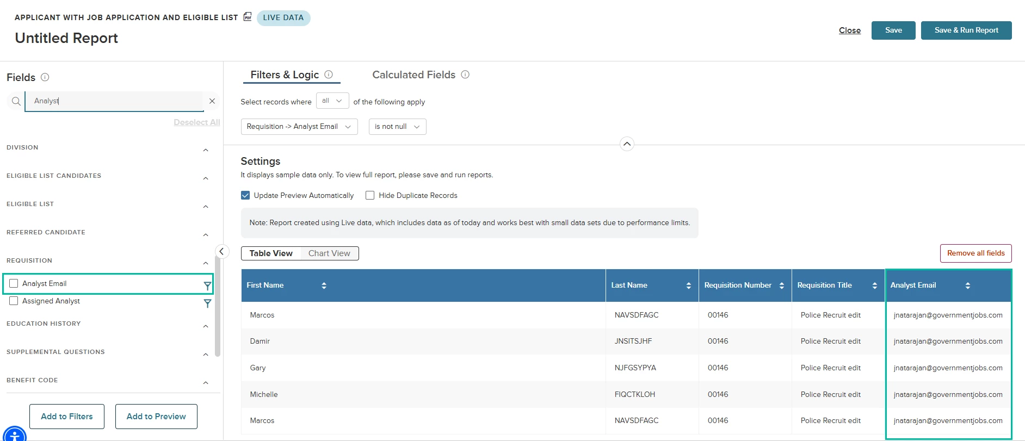Click the filter funnel icon for Assigned Analyst
Screen dimensions: 1025x441
[207, 303]
